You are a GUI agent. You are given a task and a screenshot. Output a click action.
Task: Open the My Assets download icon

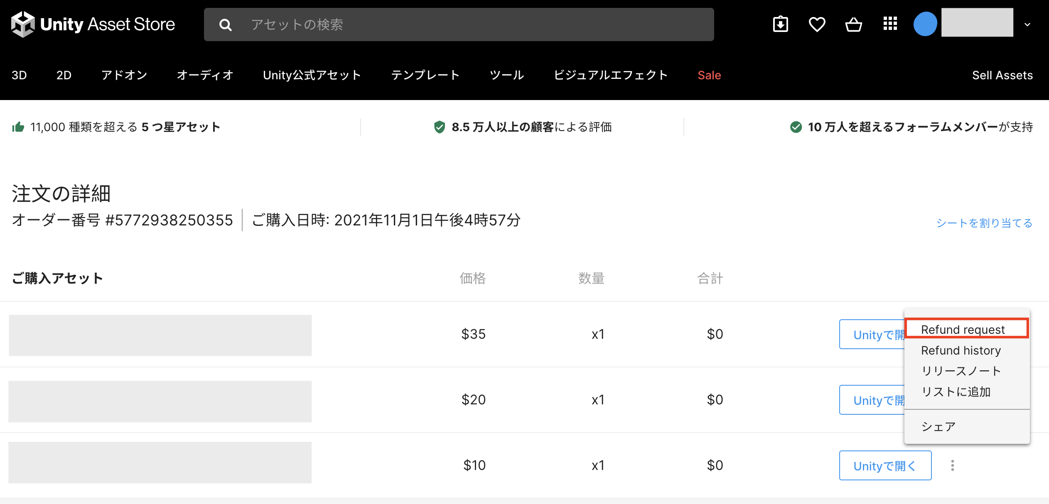click(780, 24)
